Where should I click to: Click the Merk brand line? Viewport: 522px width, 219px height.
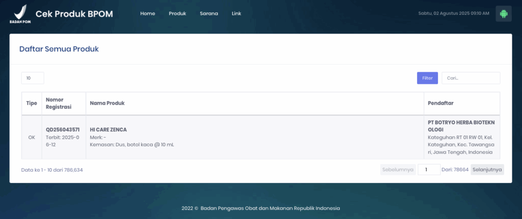tap(98, 137)
